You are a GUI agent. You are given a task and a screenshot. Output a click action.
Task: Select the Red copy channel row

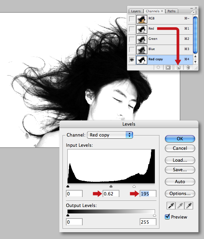pos(160,60)
